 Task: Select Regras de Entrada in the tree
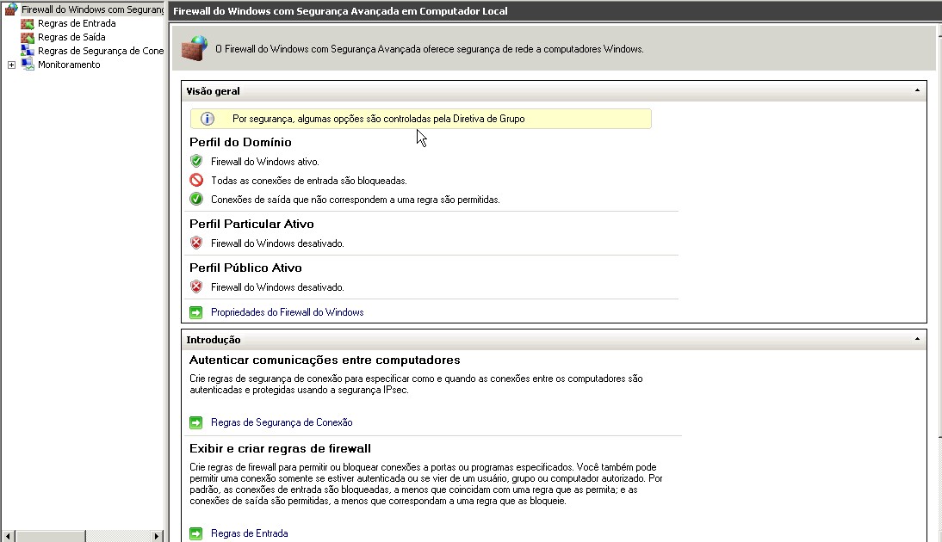click(x=77, y=23)
